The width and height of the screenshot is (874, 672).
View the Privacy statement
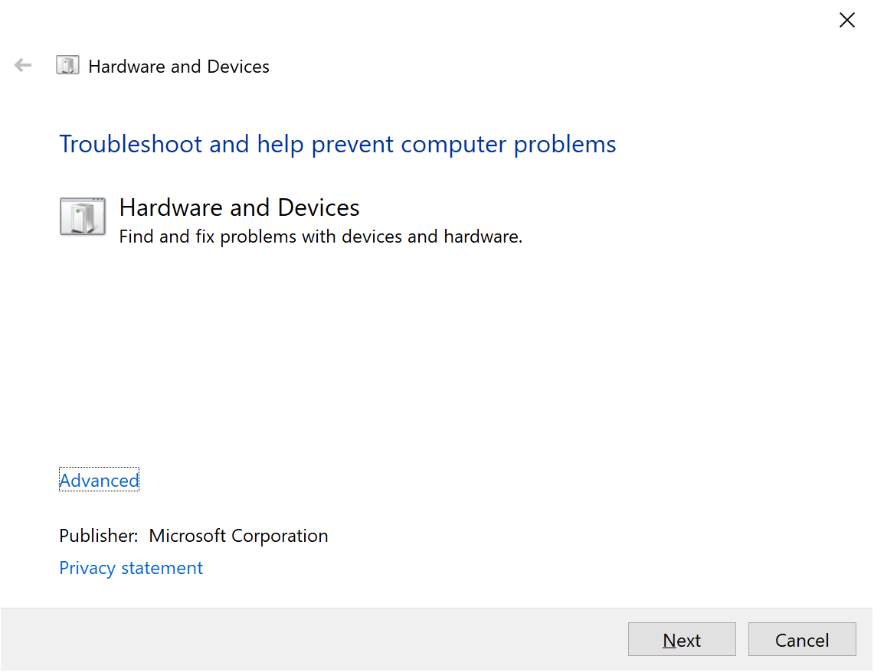(130, 567)
